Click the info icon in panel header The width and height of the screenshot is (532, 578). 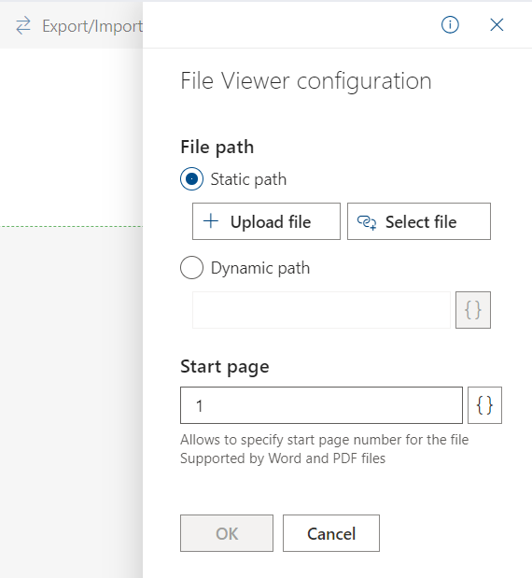click(450, 25)
